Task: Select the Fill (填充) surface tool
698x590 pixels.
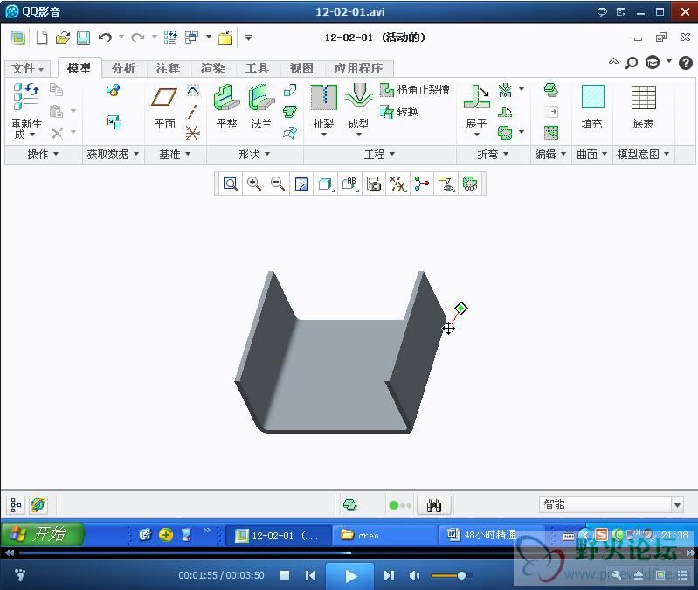Action: (x=592, y=108)
